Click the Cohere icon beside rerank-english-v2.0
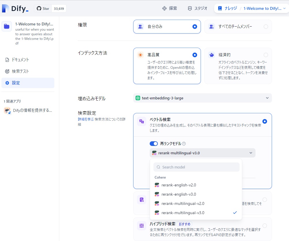Screen dimensions: 289x241 tap(157, 185)
